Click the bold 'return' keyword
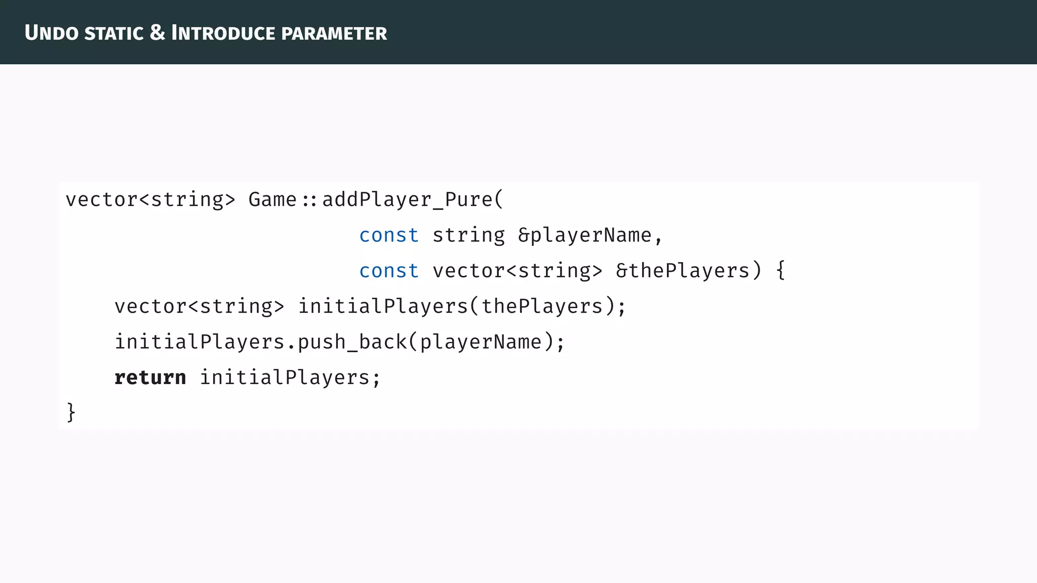The image size is (1037, 583). 150,378
